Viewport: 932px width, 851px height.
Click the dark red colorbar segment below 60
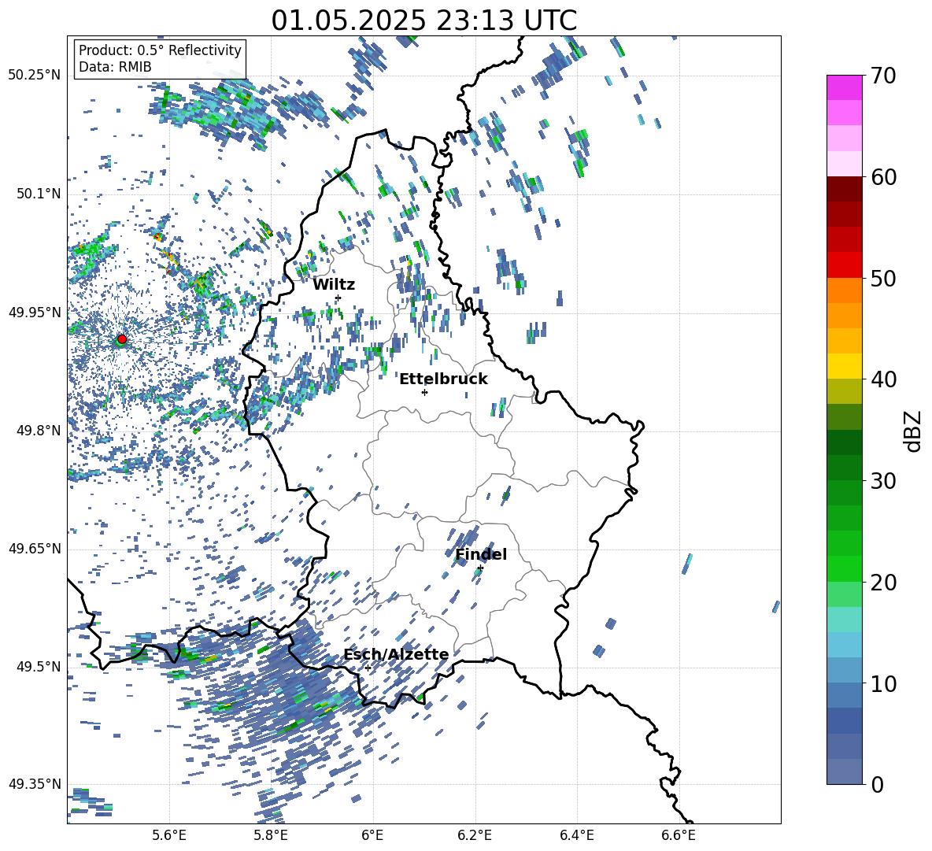point(844,189)
